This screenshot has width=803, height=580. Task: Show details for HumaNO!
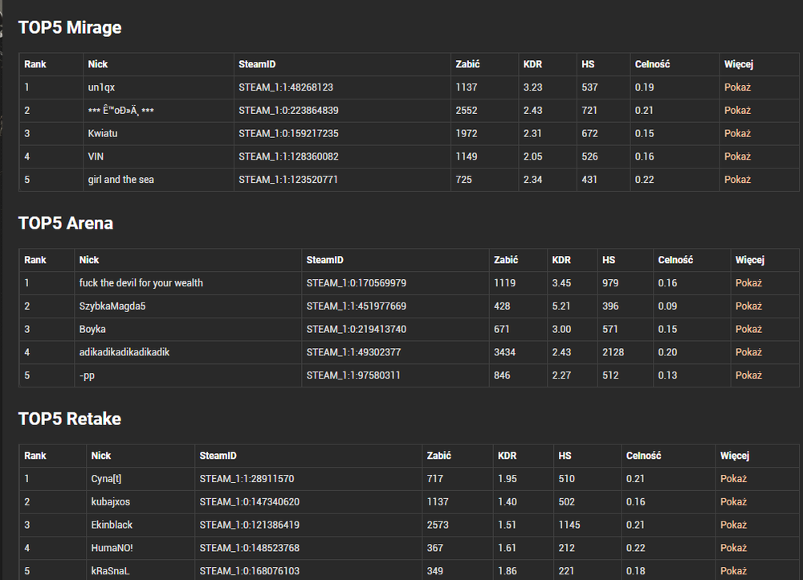point(733,548)
